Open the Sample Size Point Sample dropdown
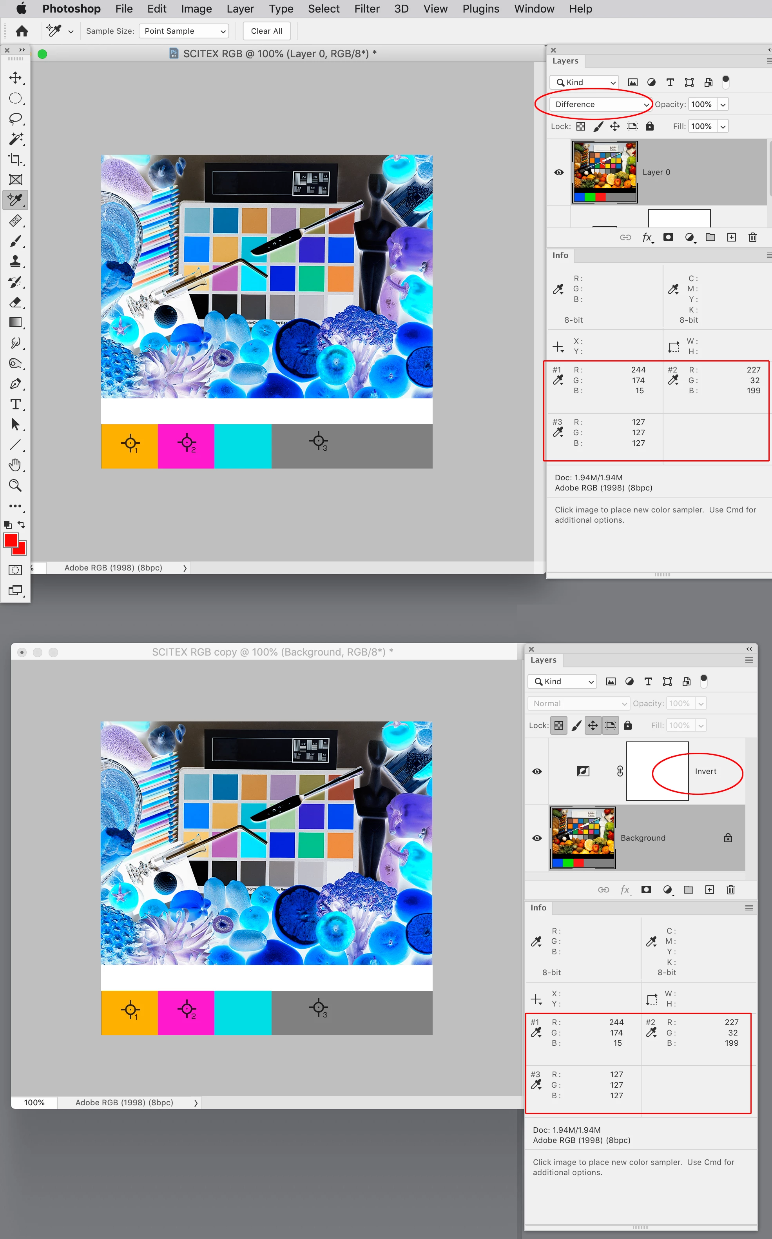This screenshot has height=1239, width=772. pos(184,31)
